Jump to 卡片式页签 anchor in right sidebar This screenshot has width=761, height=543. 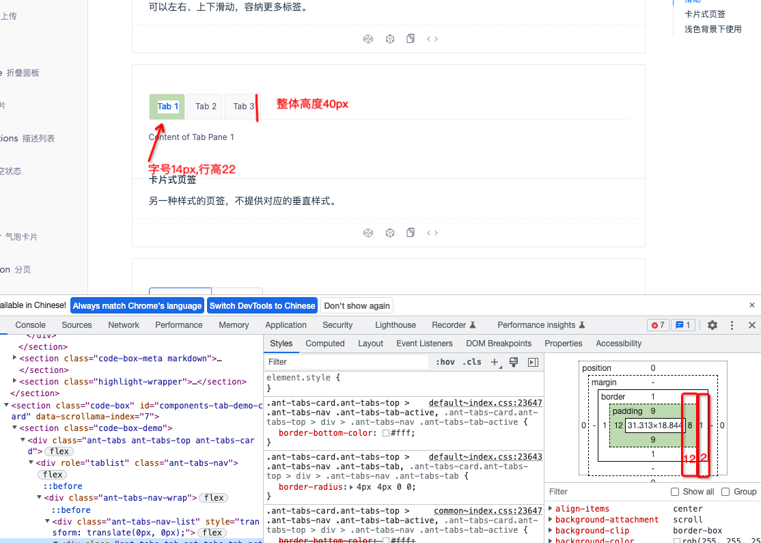(705, 14)
